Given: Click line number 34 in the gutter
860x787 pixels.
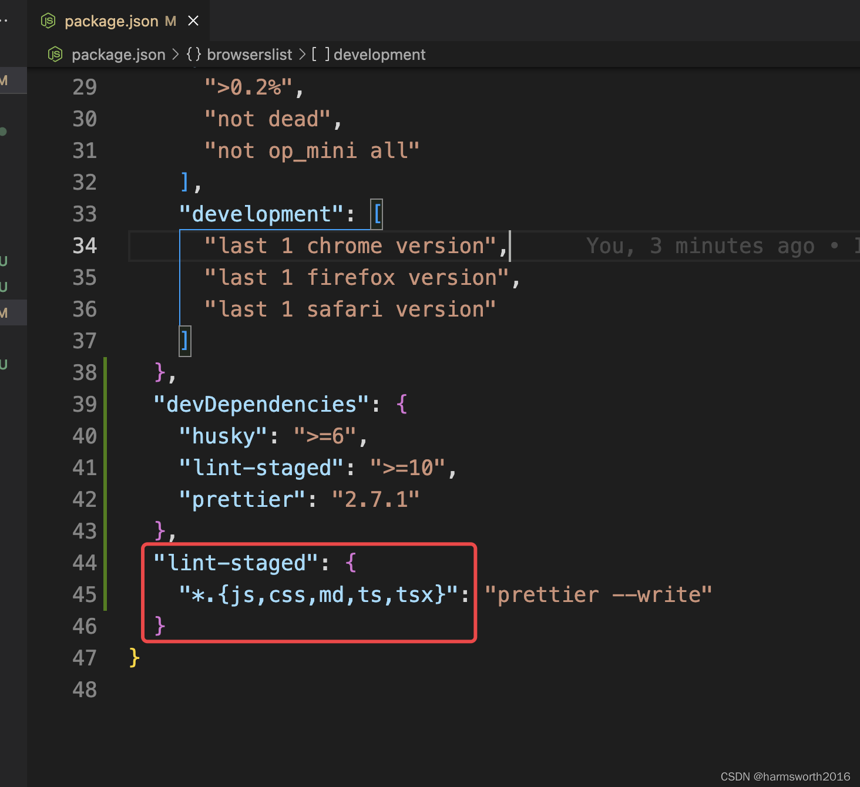Looking at the screenshot, I should click(x=85, y=245).
